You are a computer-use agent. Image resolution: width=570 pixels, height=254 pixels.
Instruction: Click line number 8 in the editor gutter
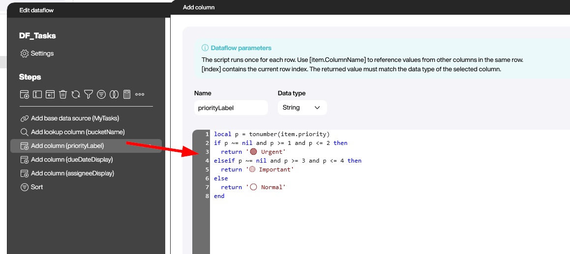[x=207, y=196]
